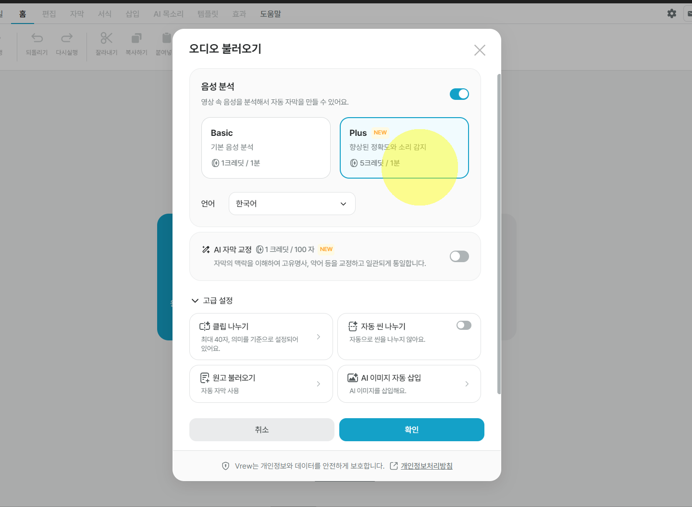This screenshot has width=692, height=507.
Task: Click the NEW badge beside AI 자막 교정
Action: tap(326, 249)
